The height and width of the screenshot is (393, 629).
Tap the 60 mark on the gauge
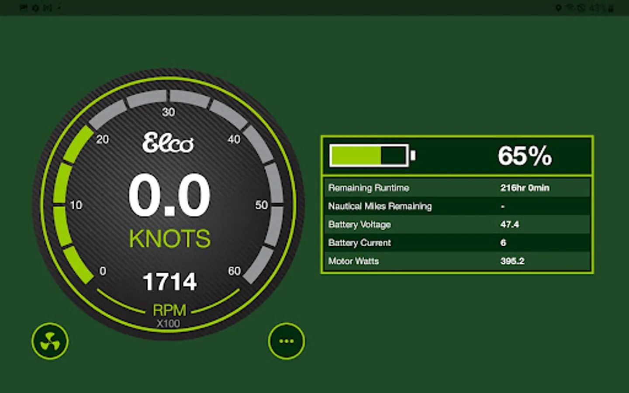[235, 271]
